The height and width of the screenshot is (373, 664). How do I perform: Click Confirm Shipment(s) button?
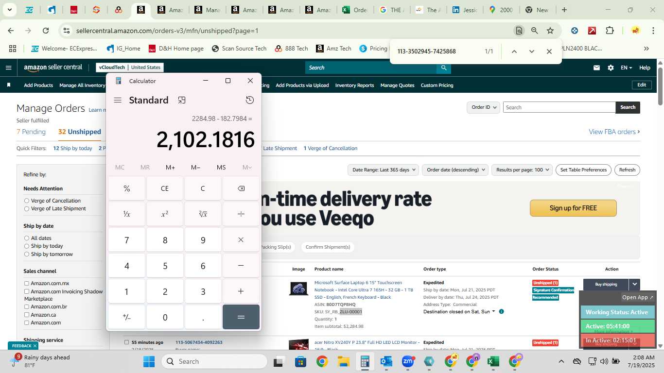coord(328,247)
